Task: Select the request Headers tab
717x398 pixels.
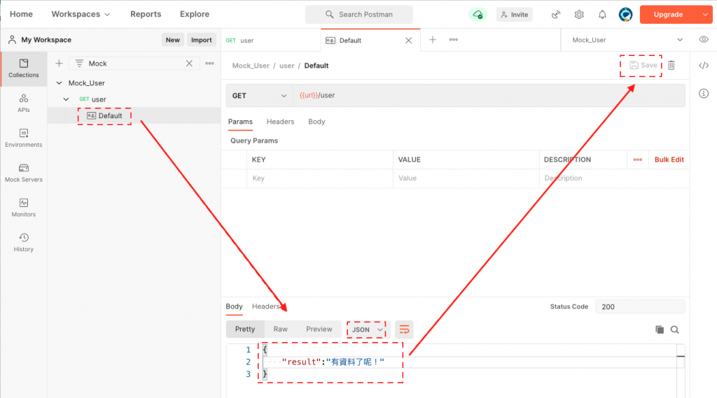Action: coord(280,122)
